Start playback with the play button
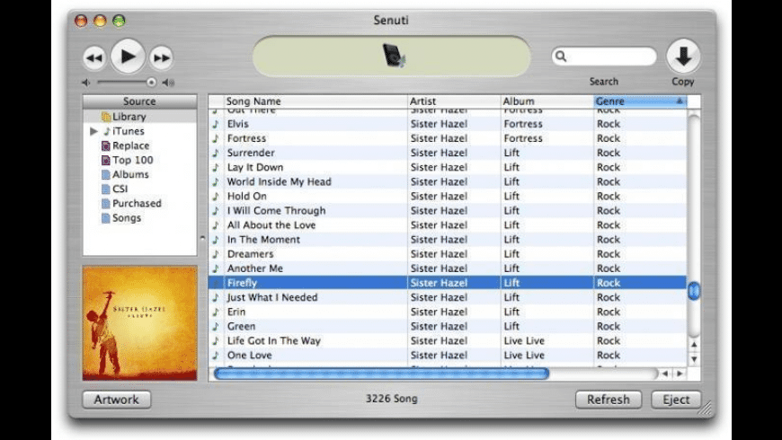782x440 pixels. (x=128, y=57)
